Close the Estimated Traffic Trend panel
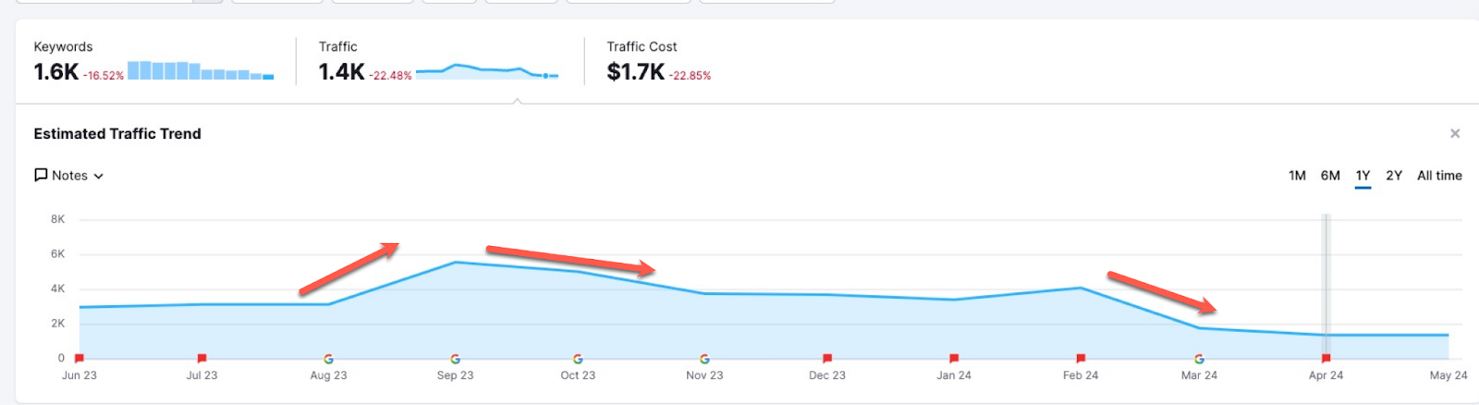The height and width of the screenshot is (405, 1479). 1455,134
